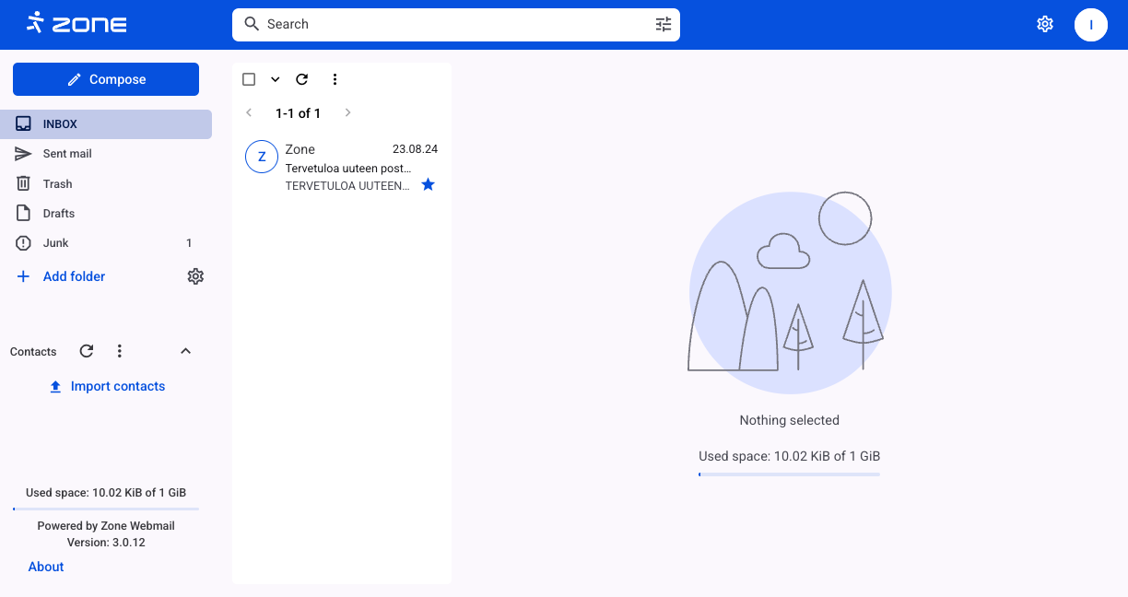Open the Junk folder
1128x597 pixels.
[56, 243]
